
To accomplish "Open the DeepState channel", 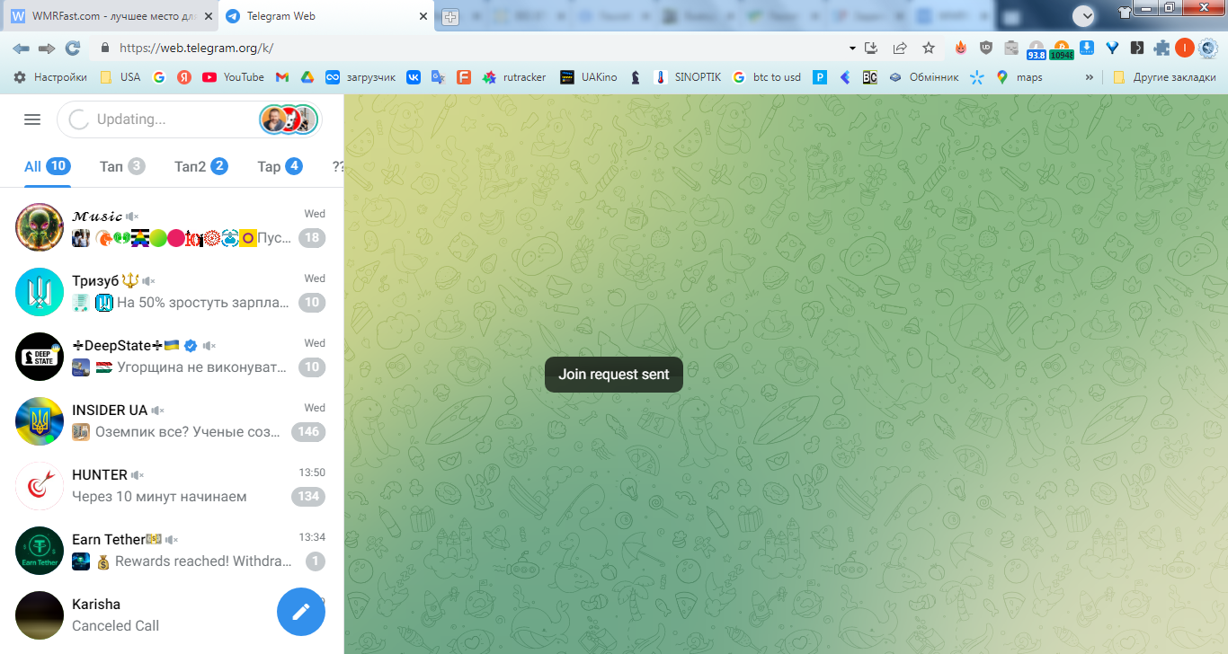I will point(172,357).
